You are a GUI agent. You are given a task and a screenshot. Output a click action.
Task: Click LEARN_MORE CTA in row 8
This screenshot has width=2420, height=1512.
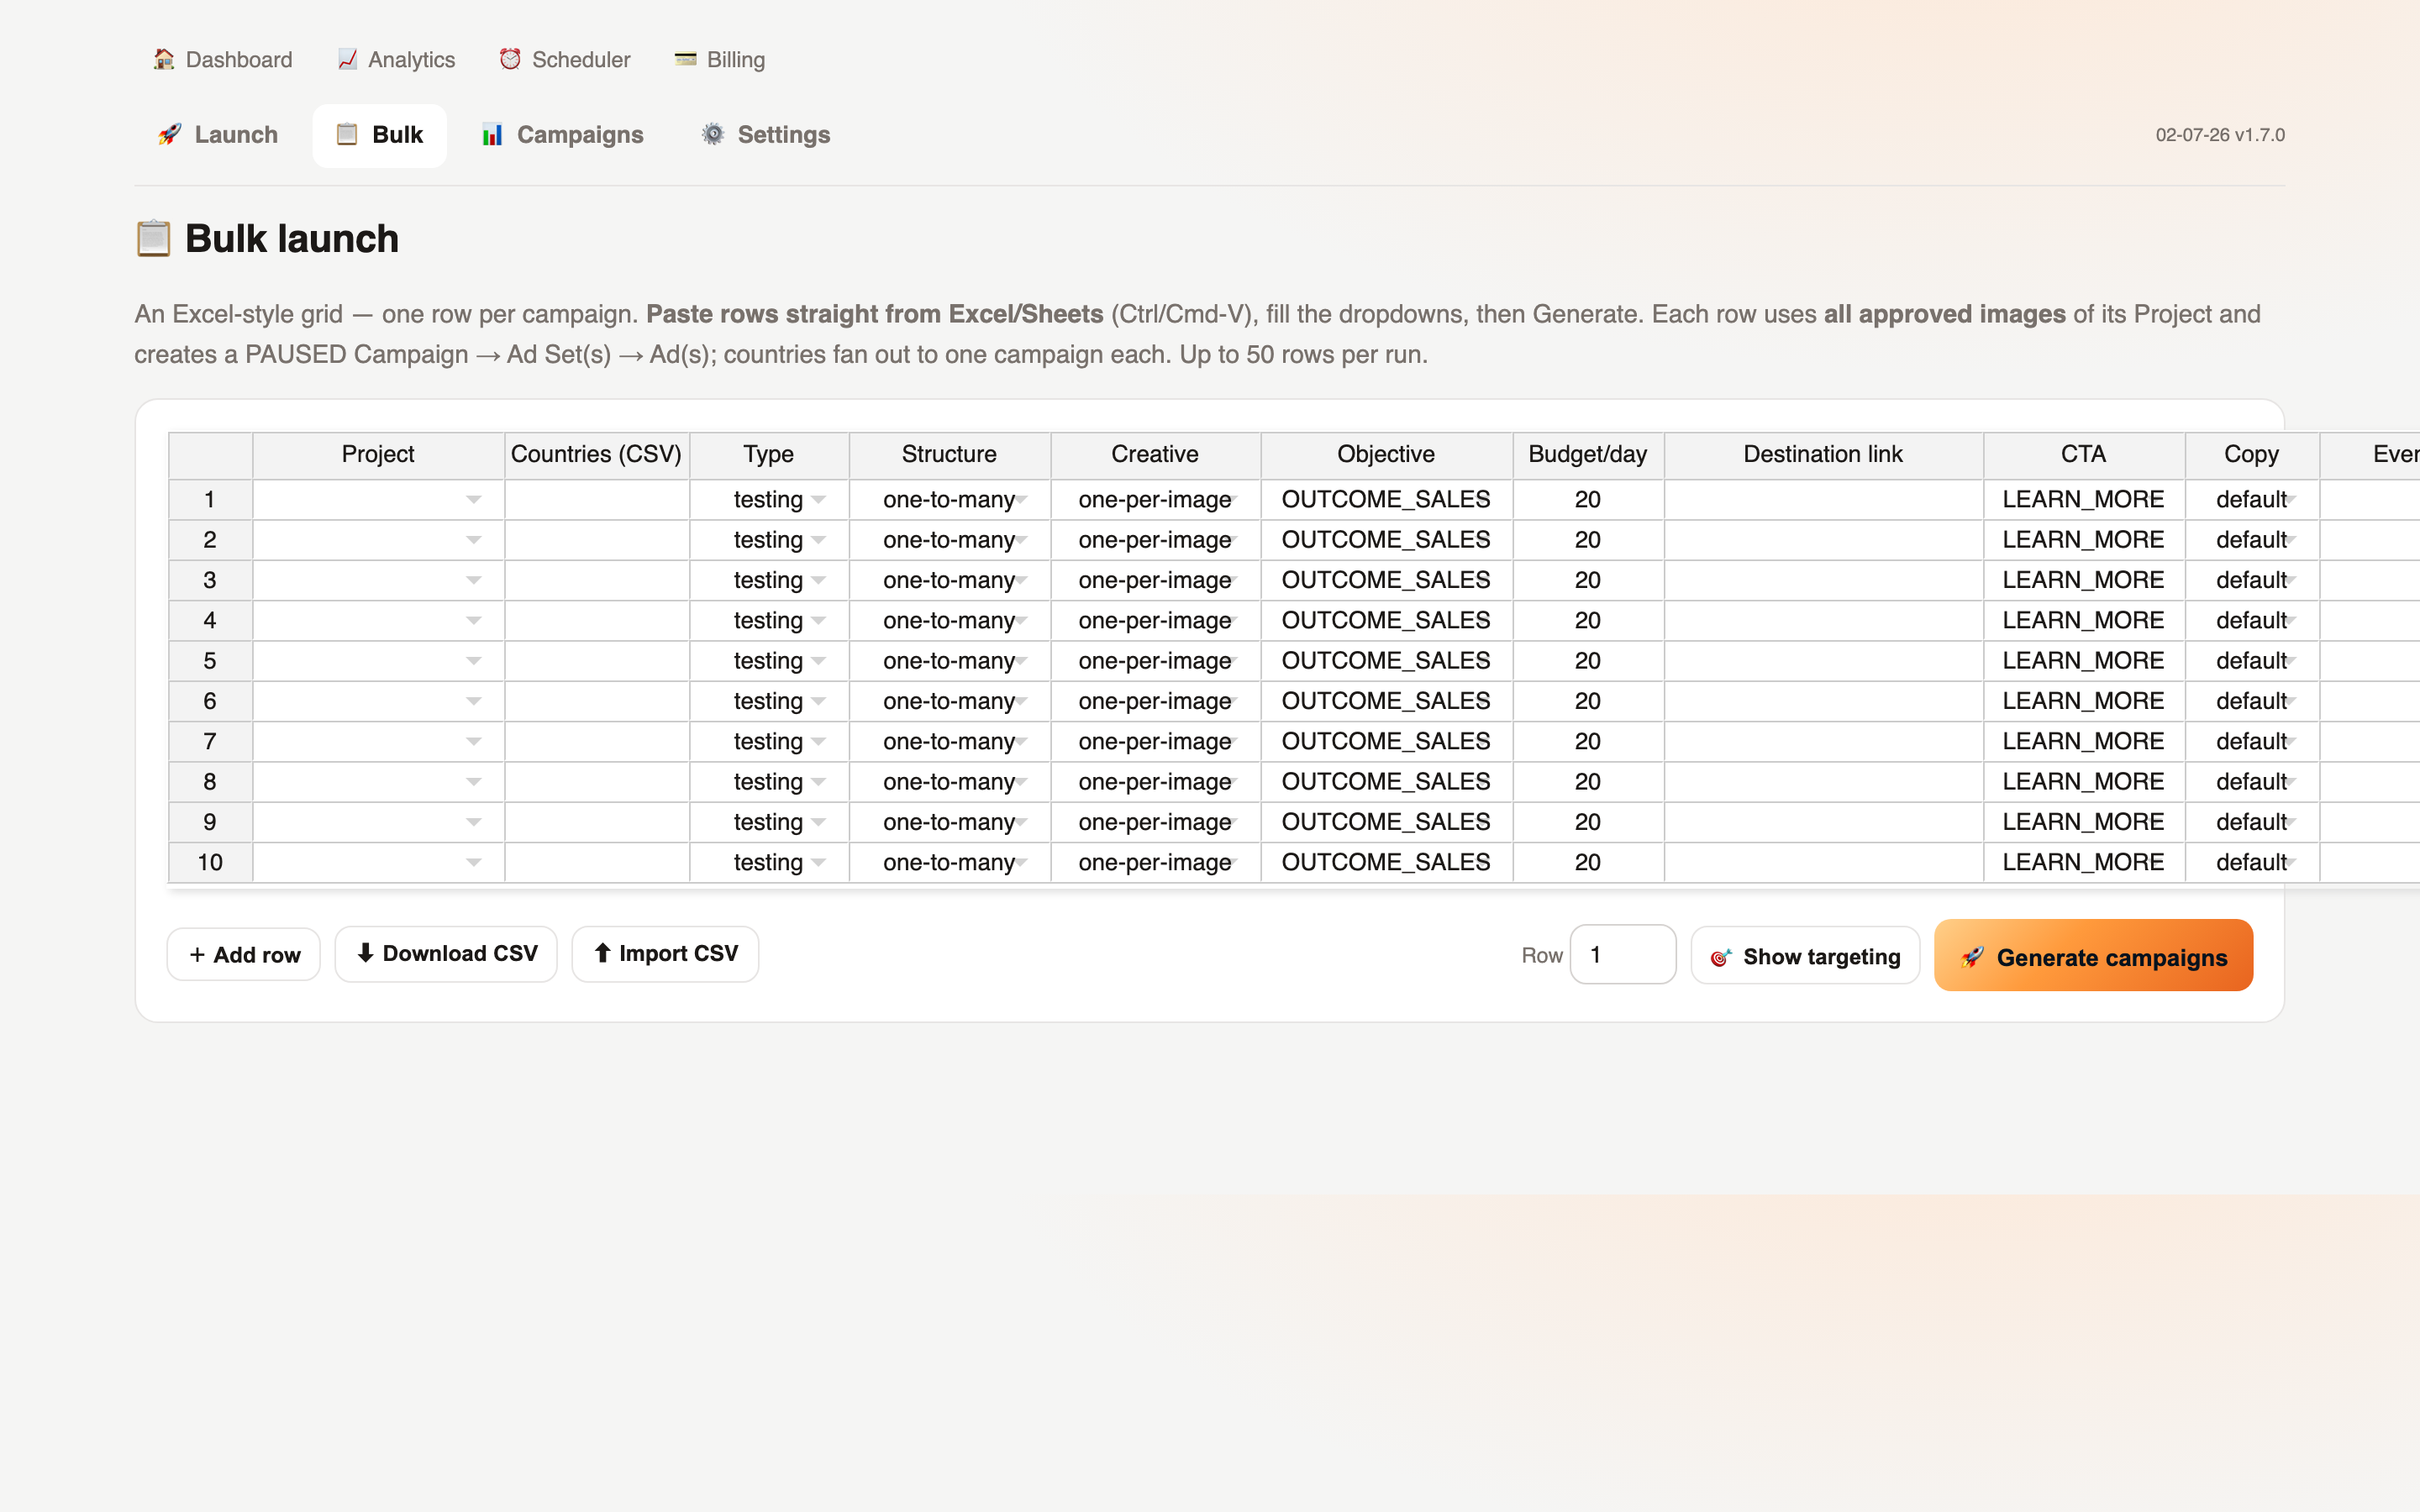coord(2084,782)
